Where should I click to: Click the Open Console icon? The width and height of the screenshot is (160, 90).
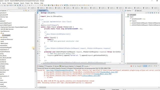(x=155, y=66)
